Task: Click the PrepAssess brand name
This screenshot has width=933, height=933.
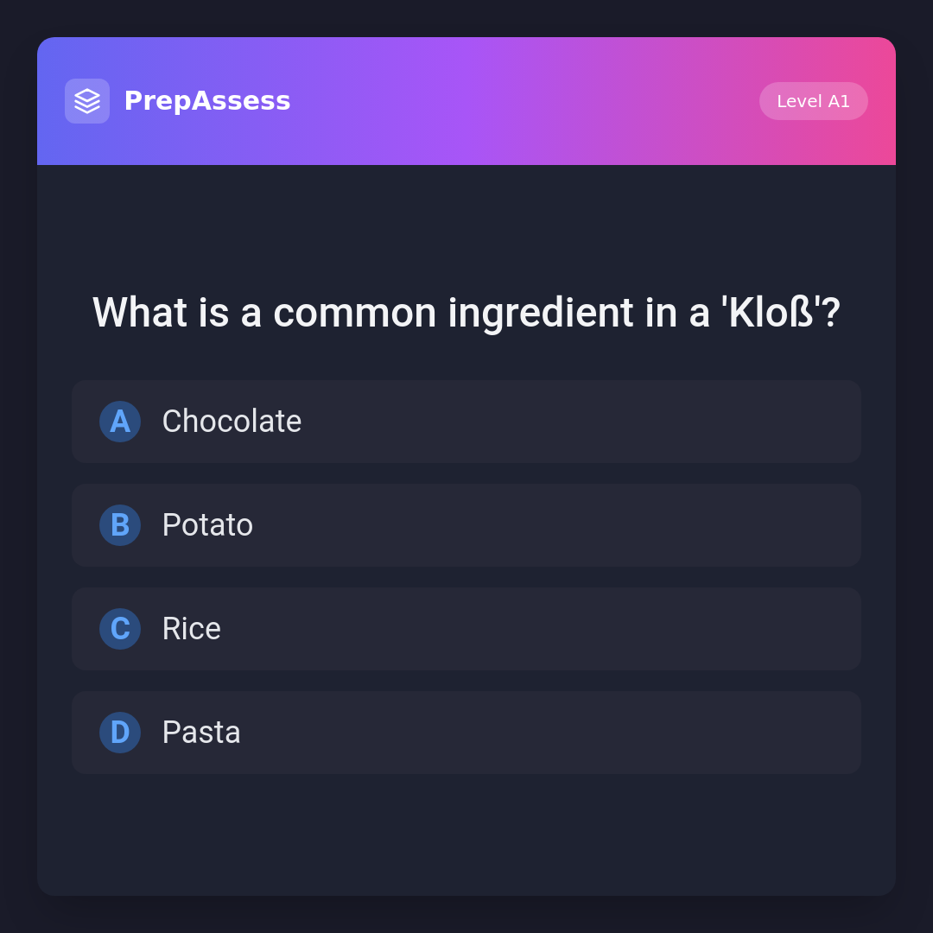Action: [207, 101]
